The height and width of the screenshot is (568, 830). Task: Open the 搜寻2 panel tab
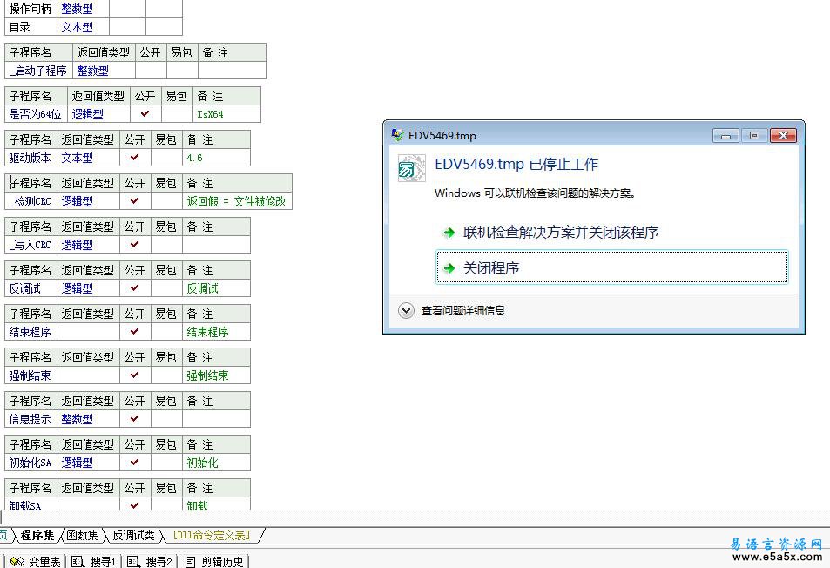149,562
